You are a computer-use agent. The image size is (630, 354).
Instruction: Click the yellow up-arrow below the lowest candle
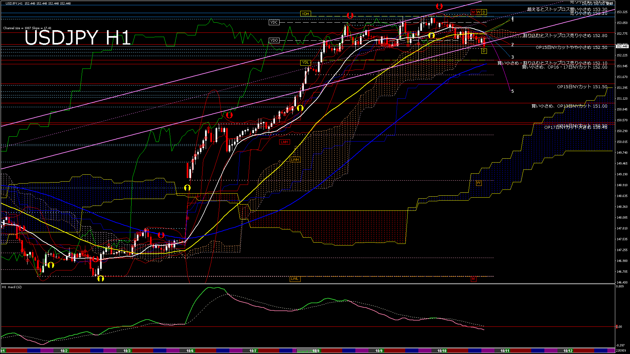tap(101, 278)
